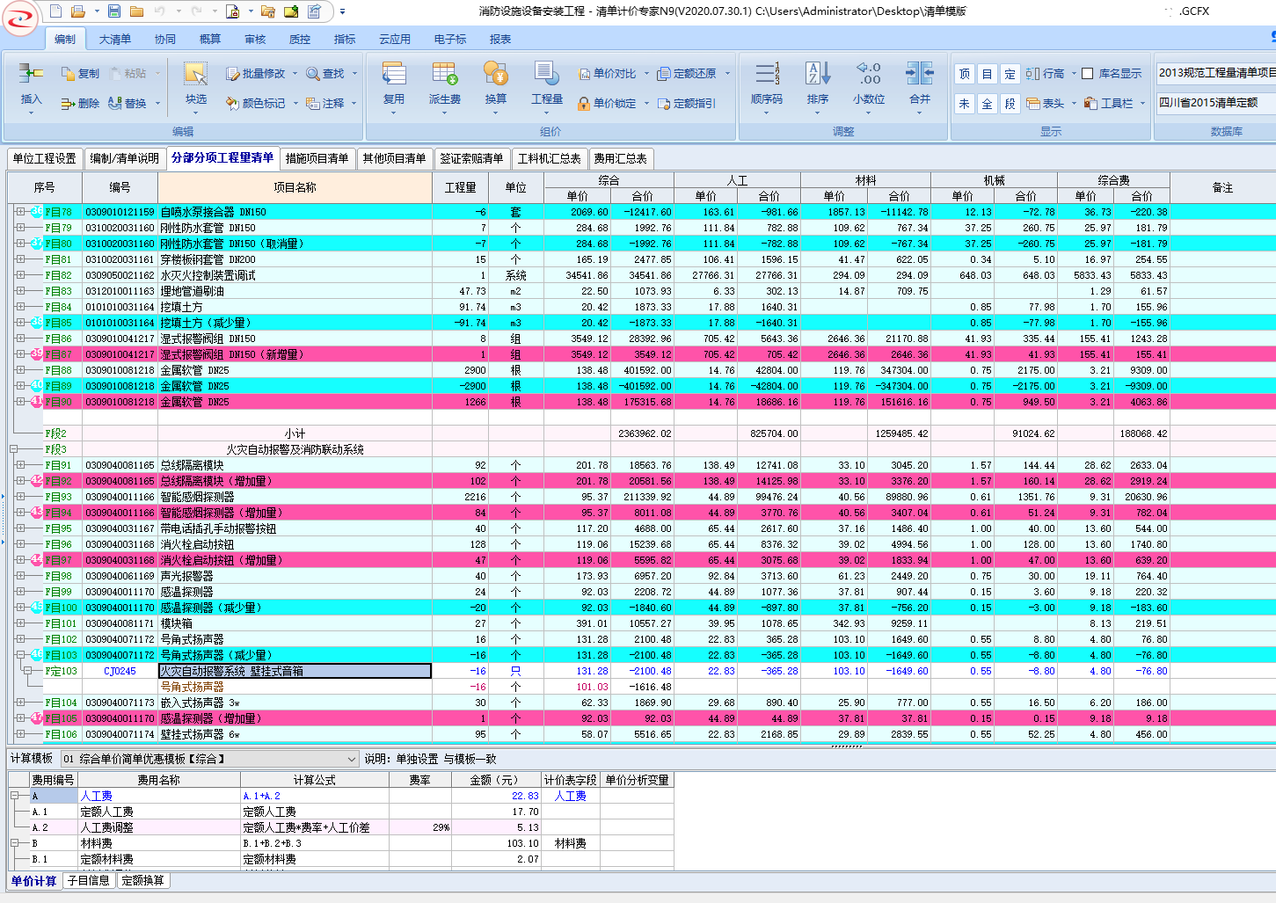
Task: Click the 定额还原 quota restore tool
Action: click(687, 74)
